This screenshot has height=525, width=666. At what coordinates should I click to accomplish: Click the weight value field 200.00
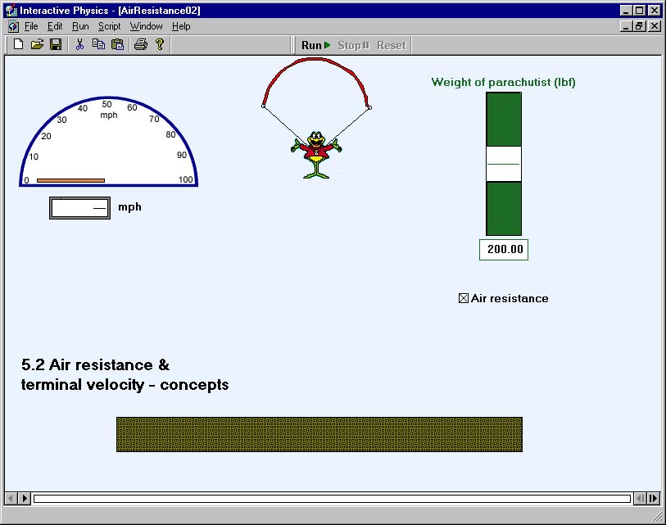coord(504,249)
